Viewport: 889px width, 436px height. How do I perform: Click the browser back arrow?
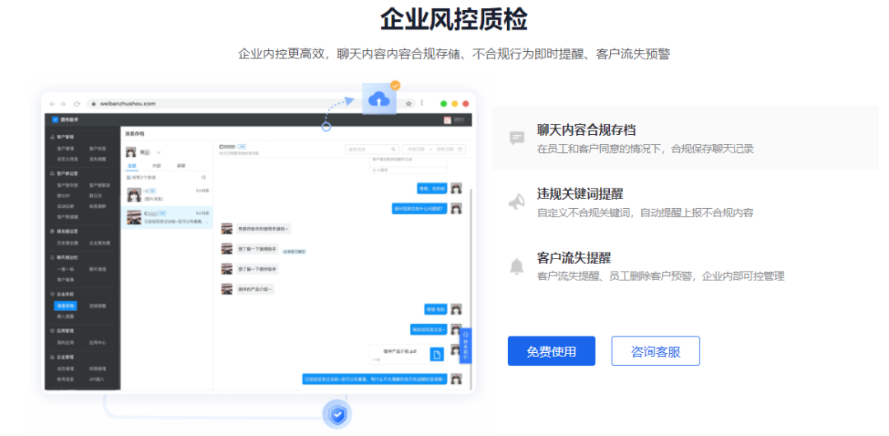(53, 104)
